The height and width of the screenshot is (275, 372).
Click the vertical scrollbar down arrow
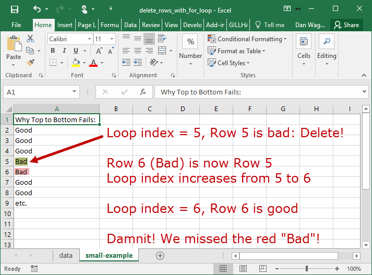[366, 245]
